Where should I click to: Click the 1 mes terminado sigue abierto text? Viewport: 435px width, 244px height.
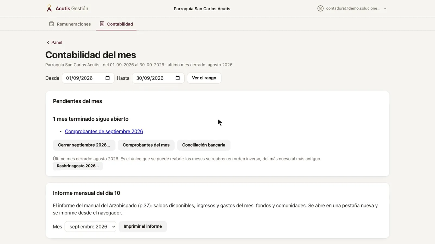pyautogui.click(x=91, y=119)
